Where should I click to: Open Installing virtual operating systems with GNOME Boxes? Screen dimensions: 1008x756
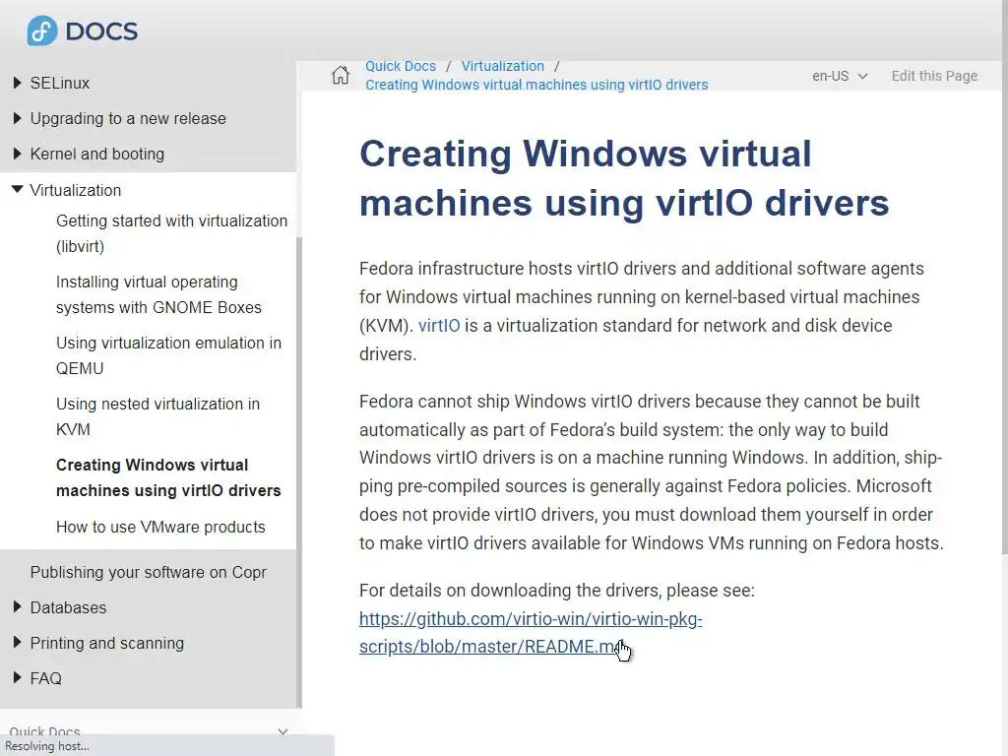pyautogui.click(x=158, y=294)
